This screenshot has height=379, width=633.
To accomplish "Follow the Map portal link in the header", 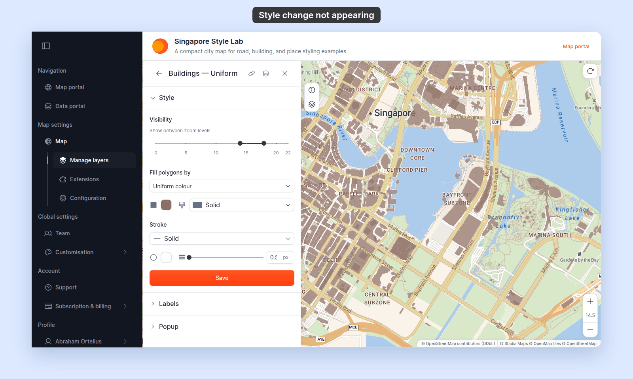I will tap(576, 47).
